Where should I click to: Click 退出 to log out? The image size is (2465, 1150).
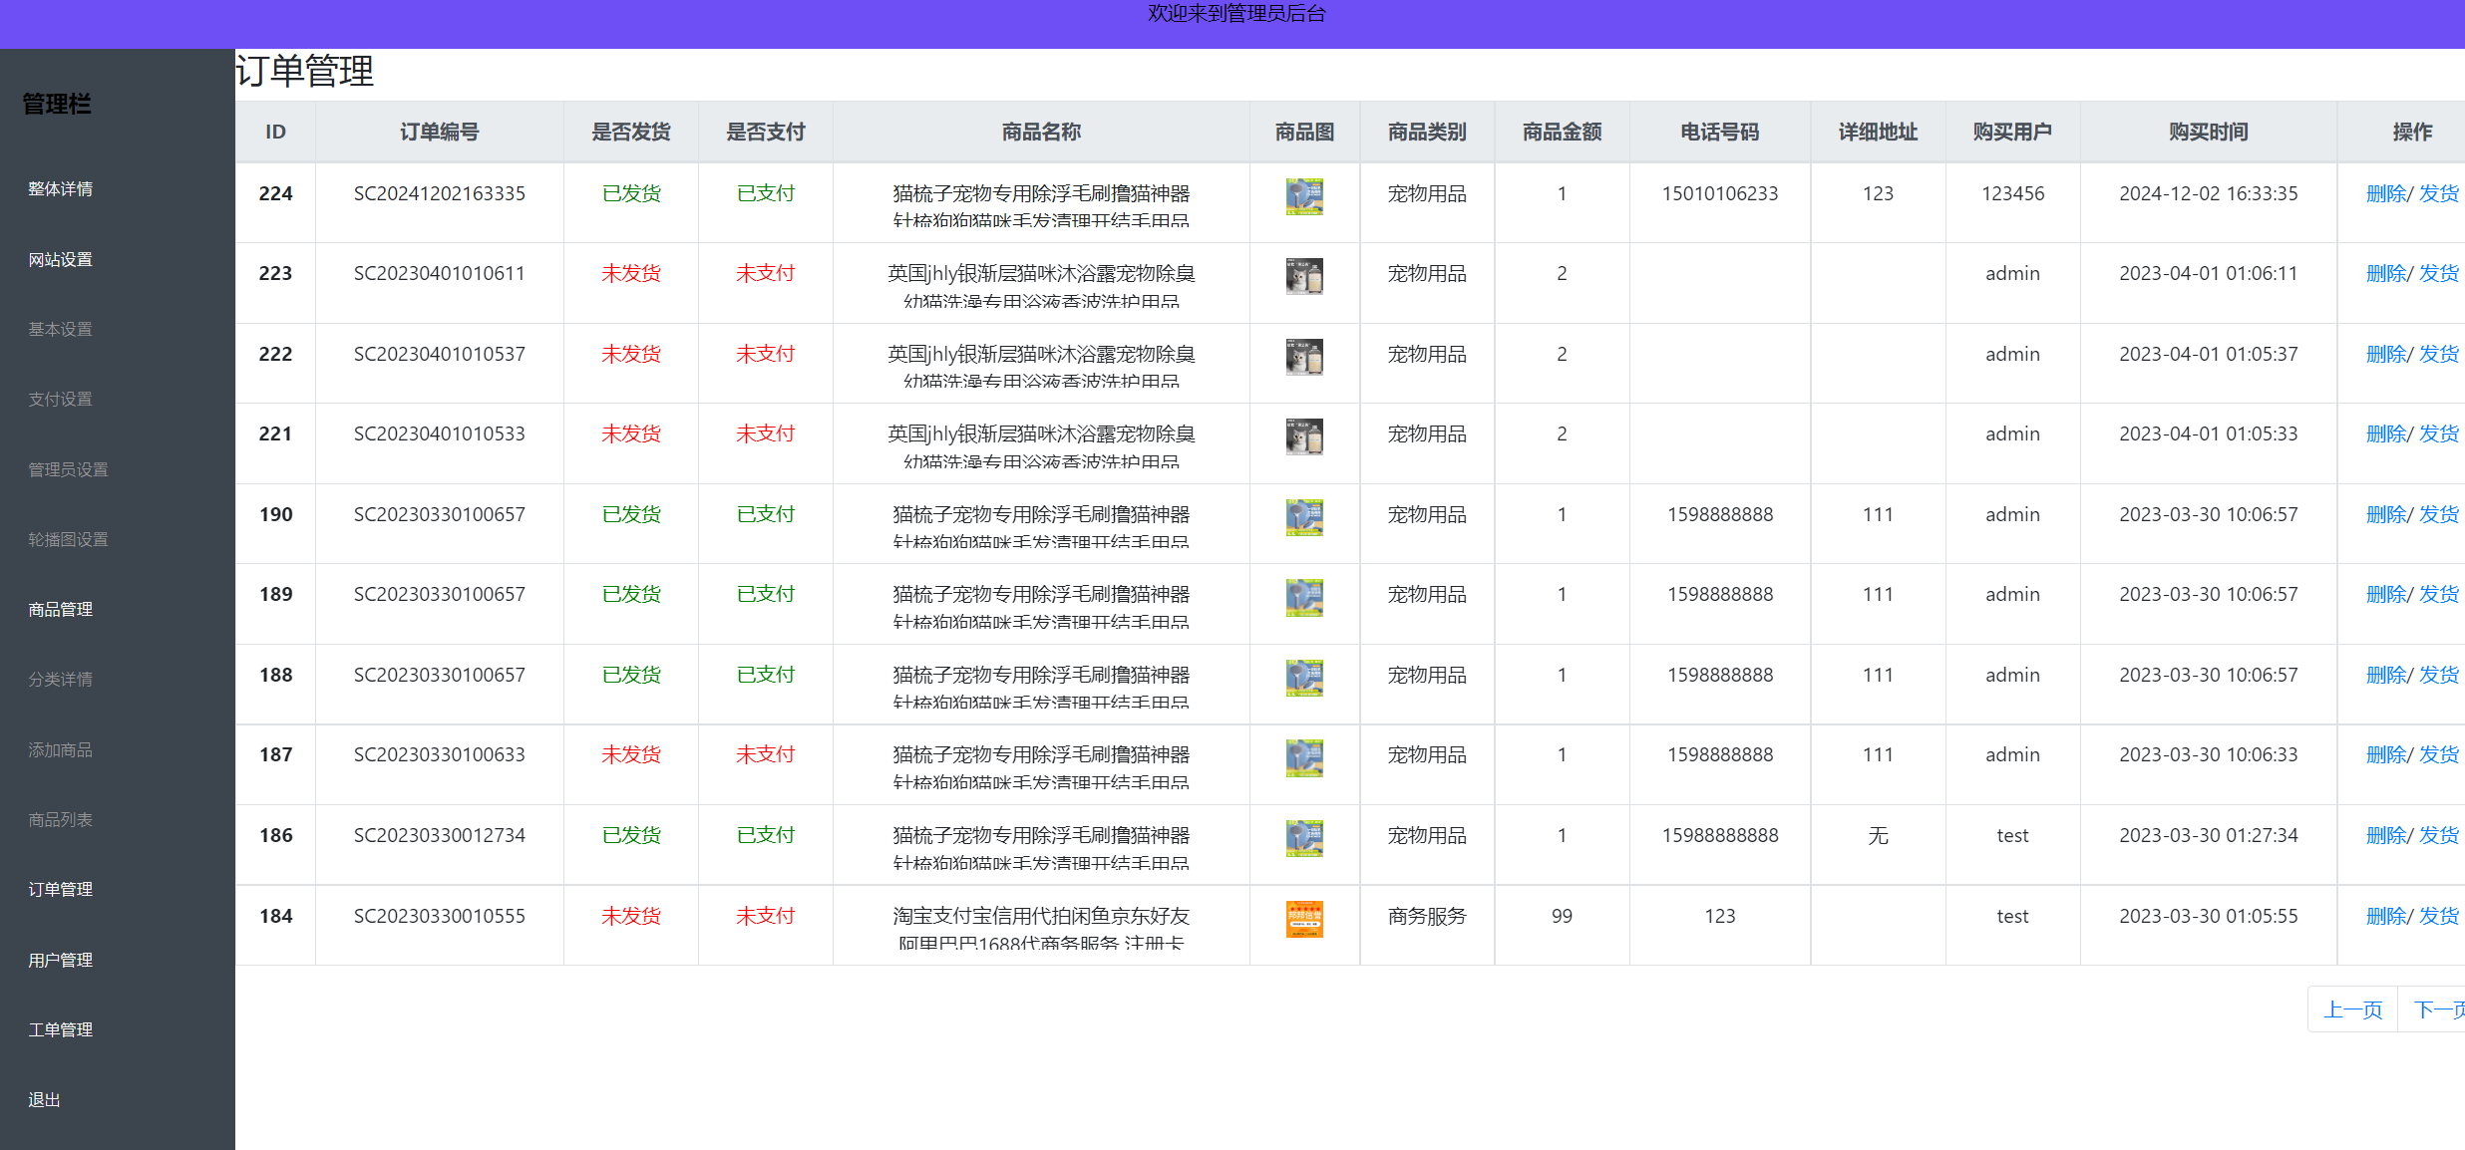pos(43,1099)
